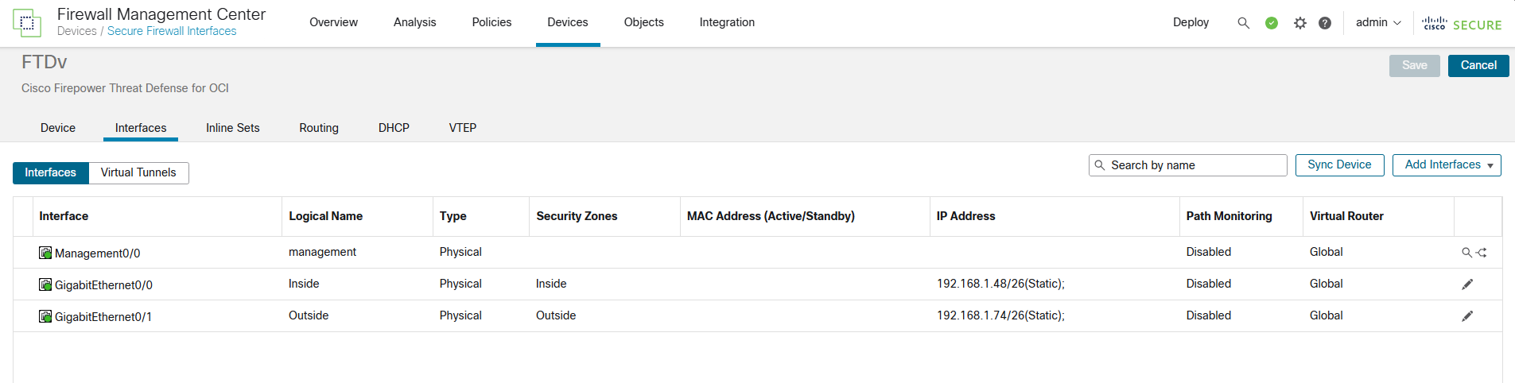Click the Management0/0 row branching-arrows icon
This screenshot has width=1515, height=383.
click(x=1482, y=253)
